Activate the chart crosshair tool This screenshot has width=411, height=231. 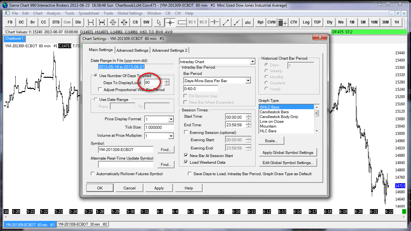(x=170, y=22)
